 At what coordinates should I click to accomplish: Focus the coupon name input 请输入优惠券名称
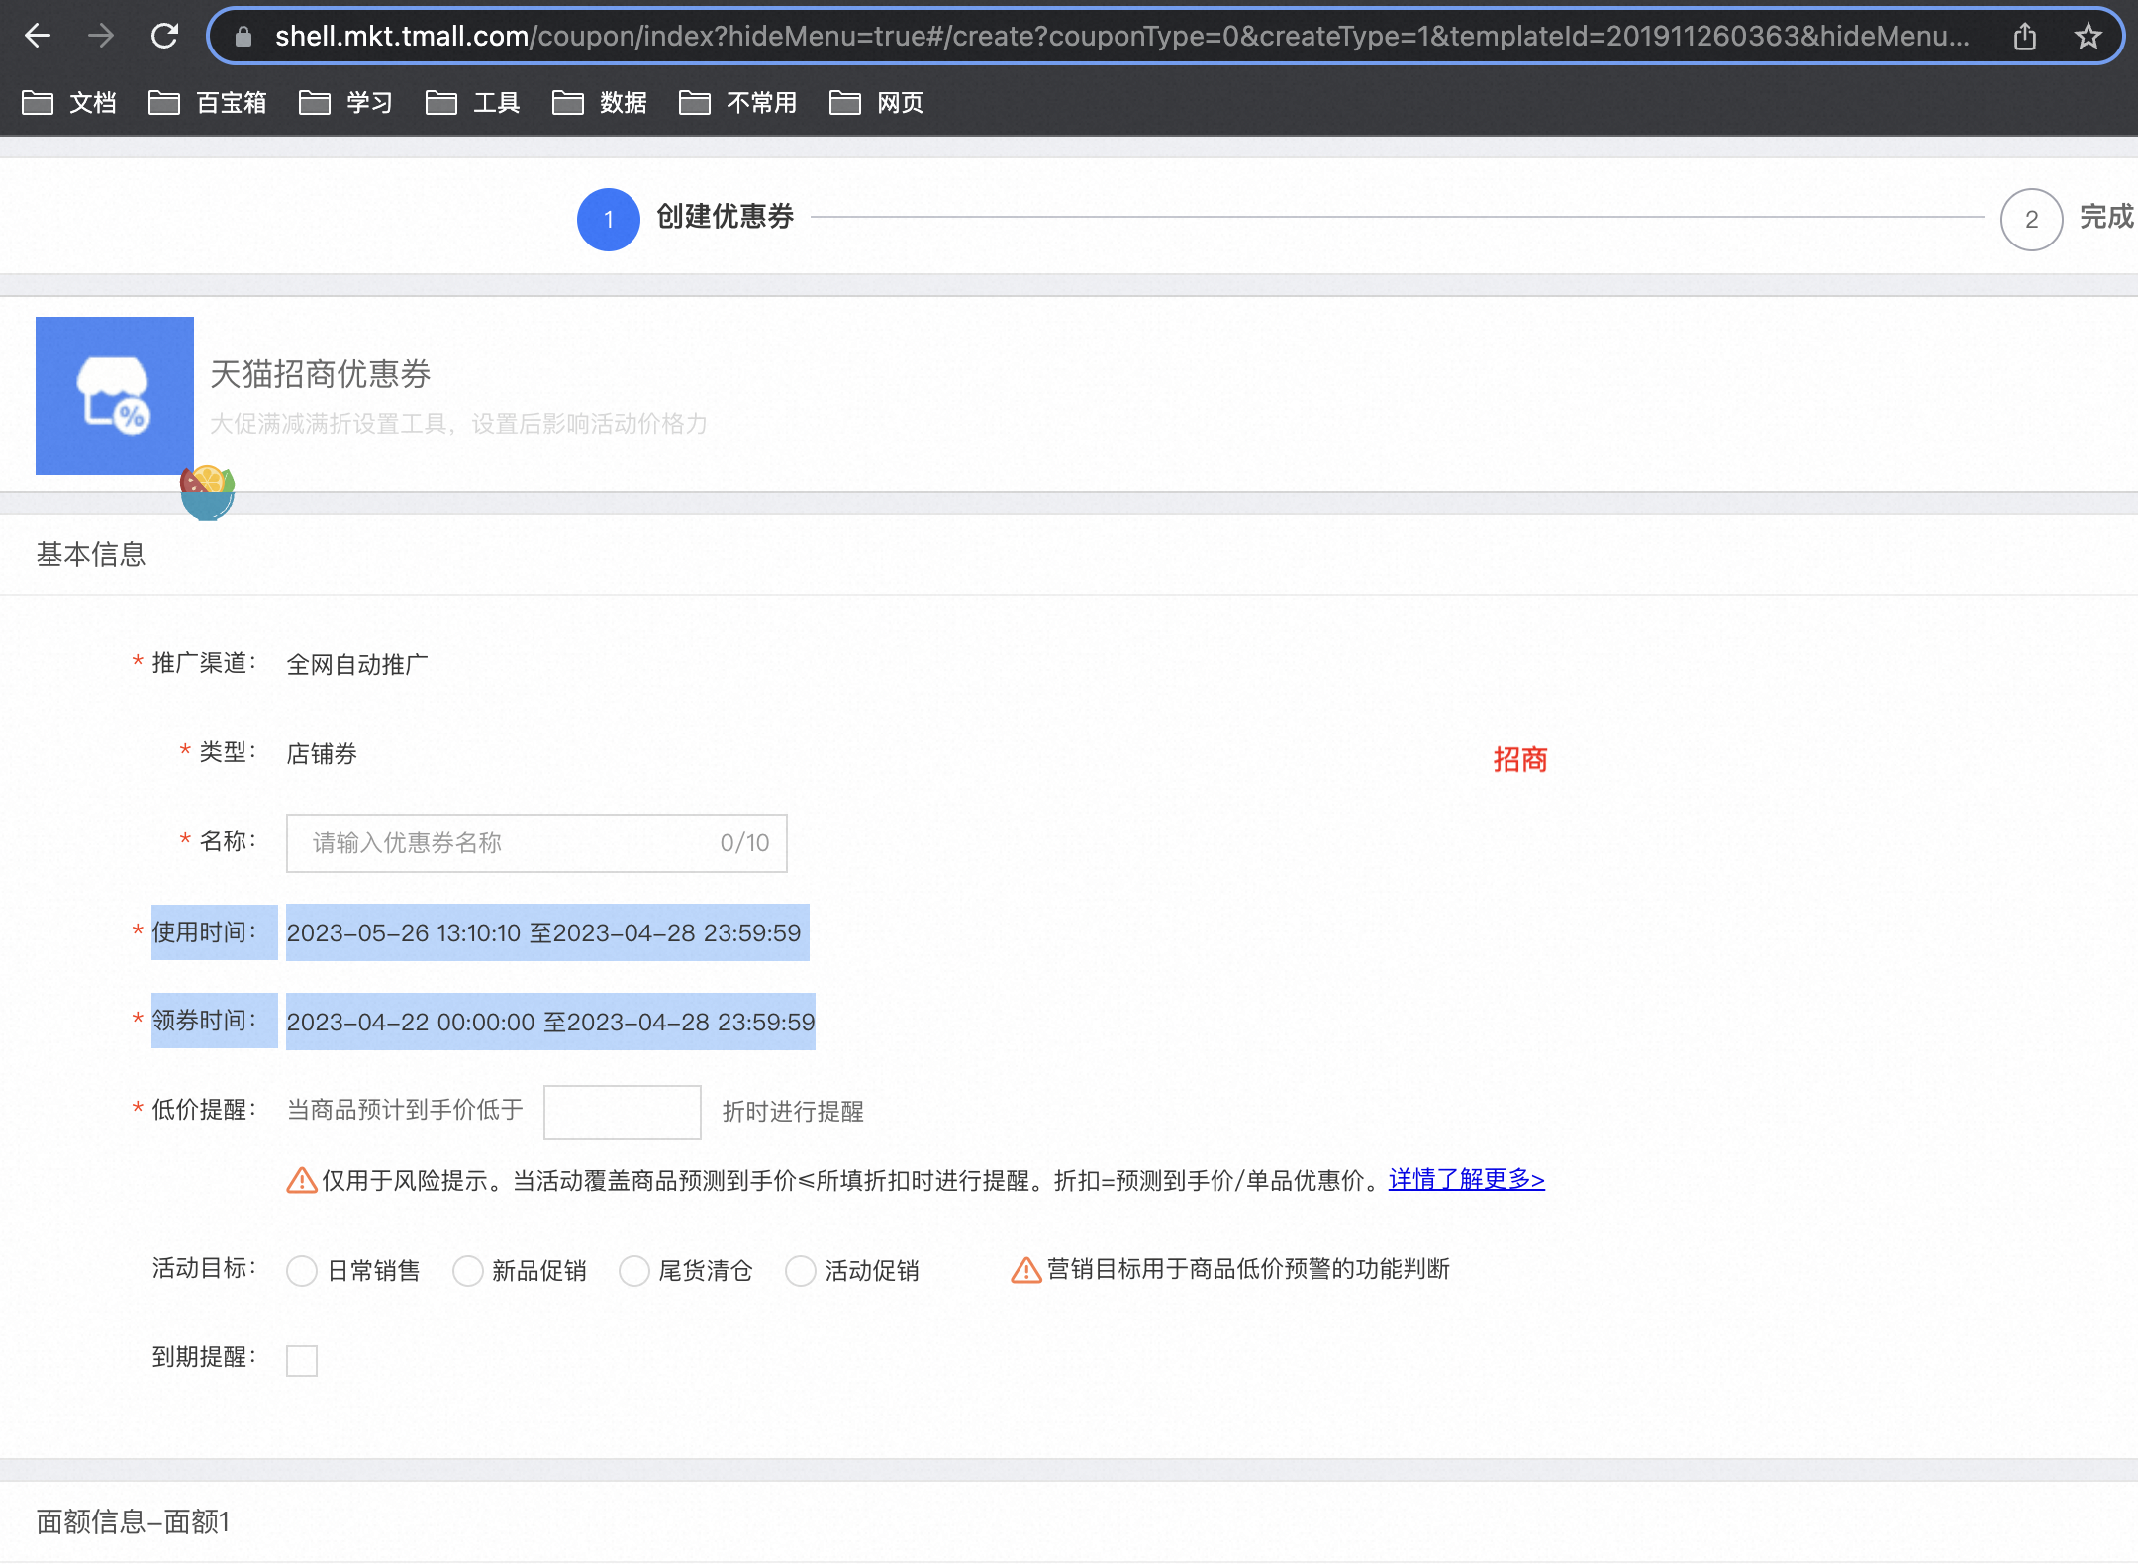[536, 843]
